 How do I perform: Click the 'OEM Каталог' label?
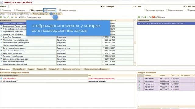160,17
